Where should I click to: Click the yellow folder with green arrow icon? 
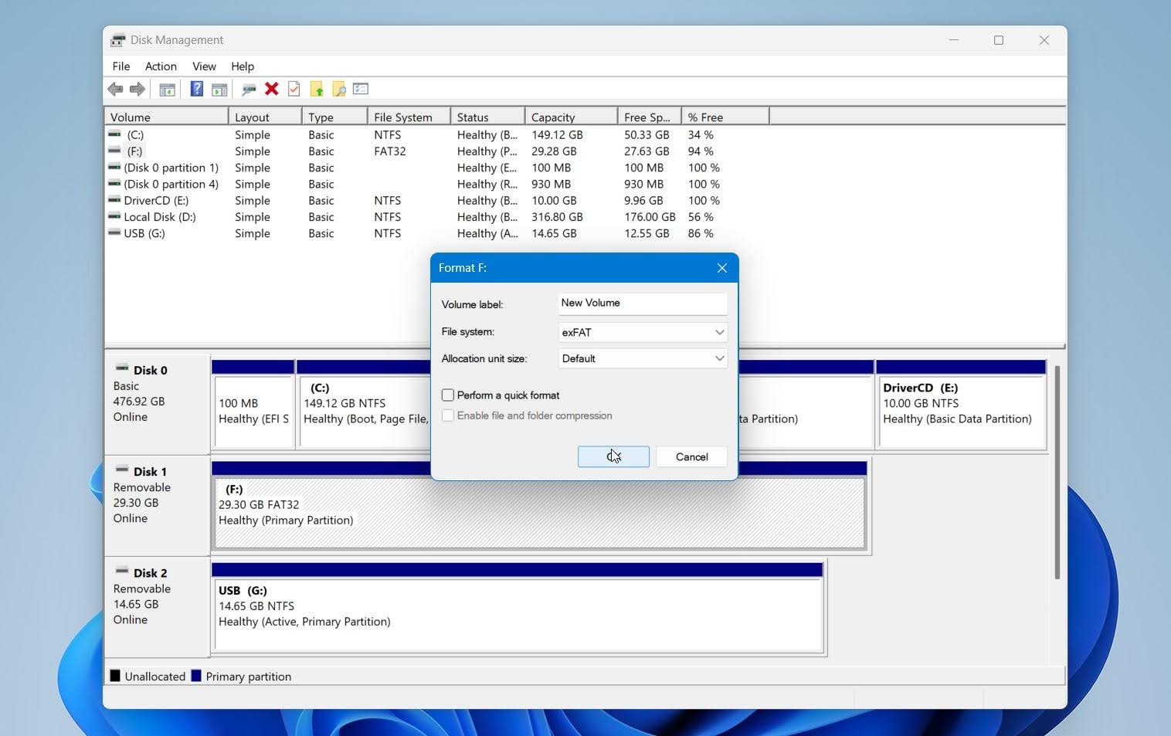coord(317,90)
